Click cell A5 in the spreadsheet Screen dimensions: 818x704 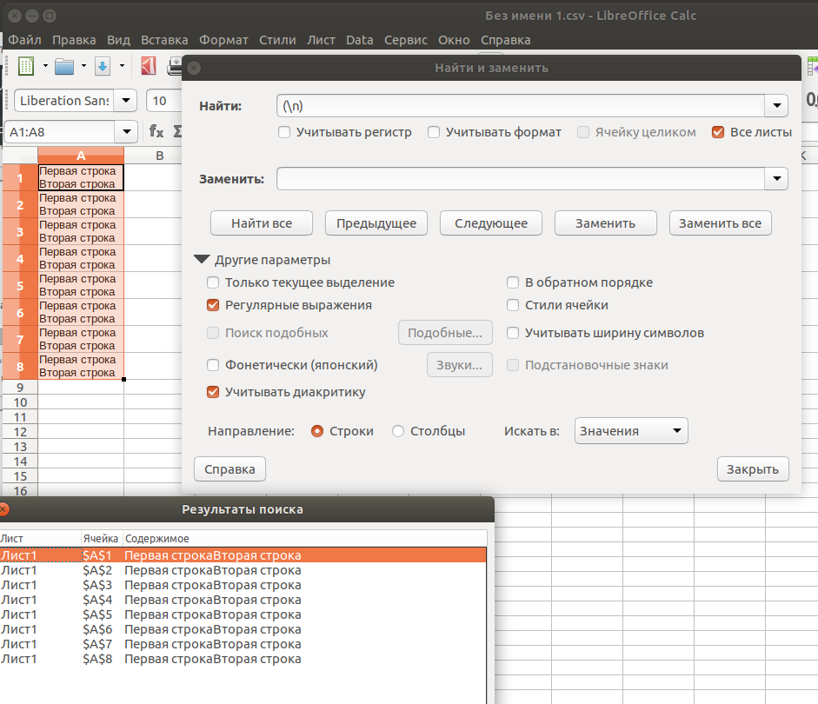point(81,285)
